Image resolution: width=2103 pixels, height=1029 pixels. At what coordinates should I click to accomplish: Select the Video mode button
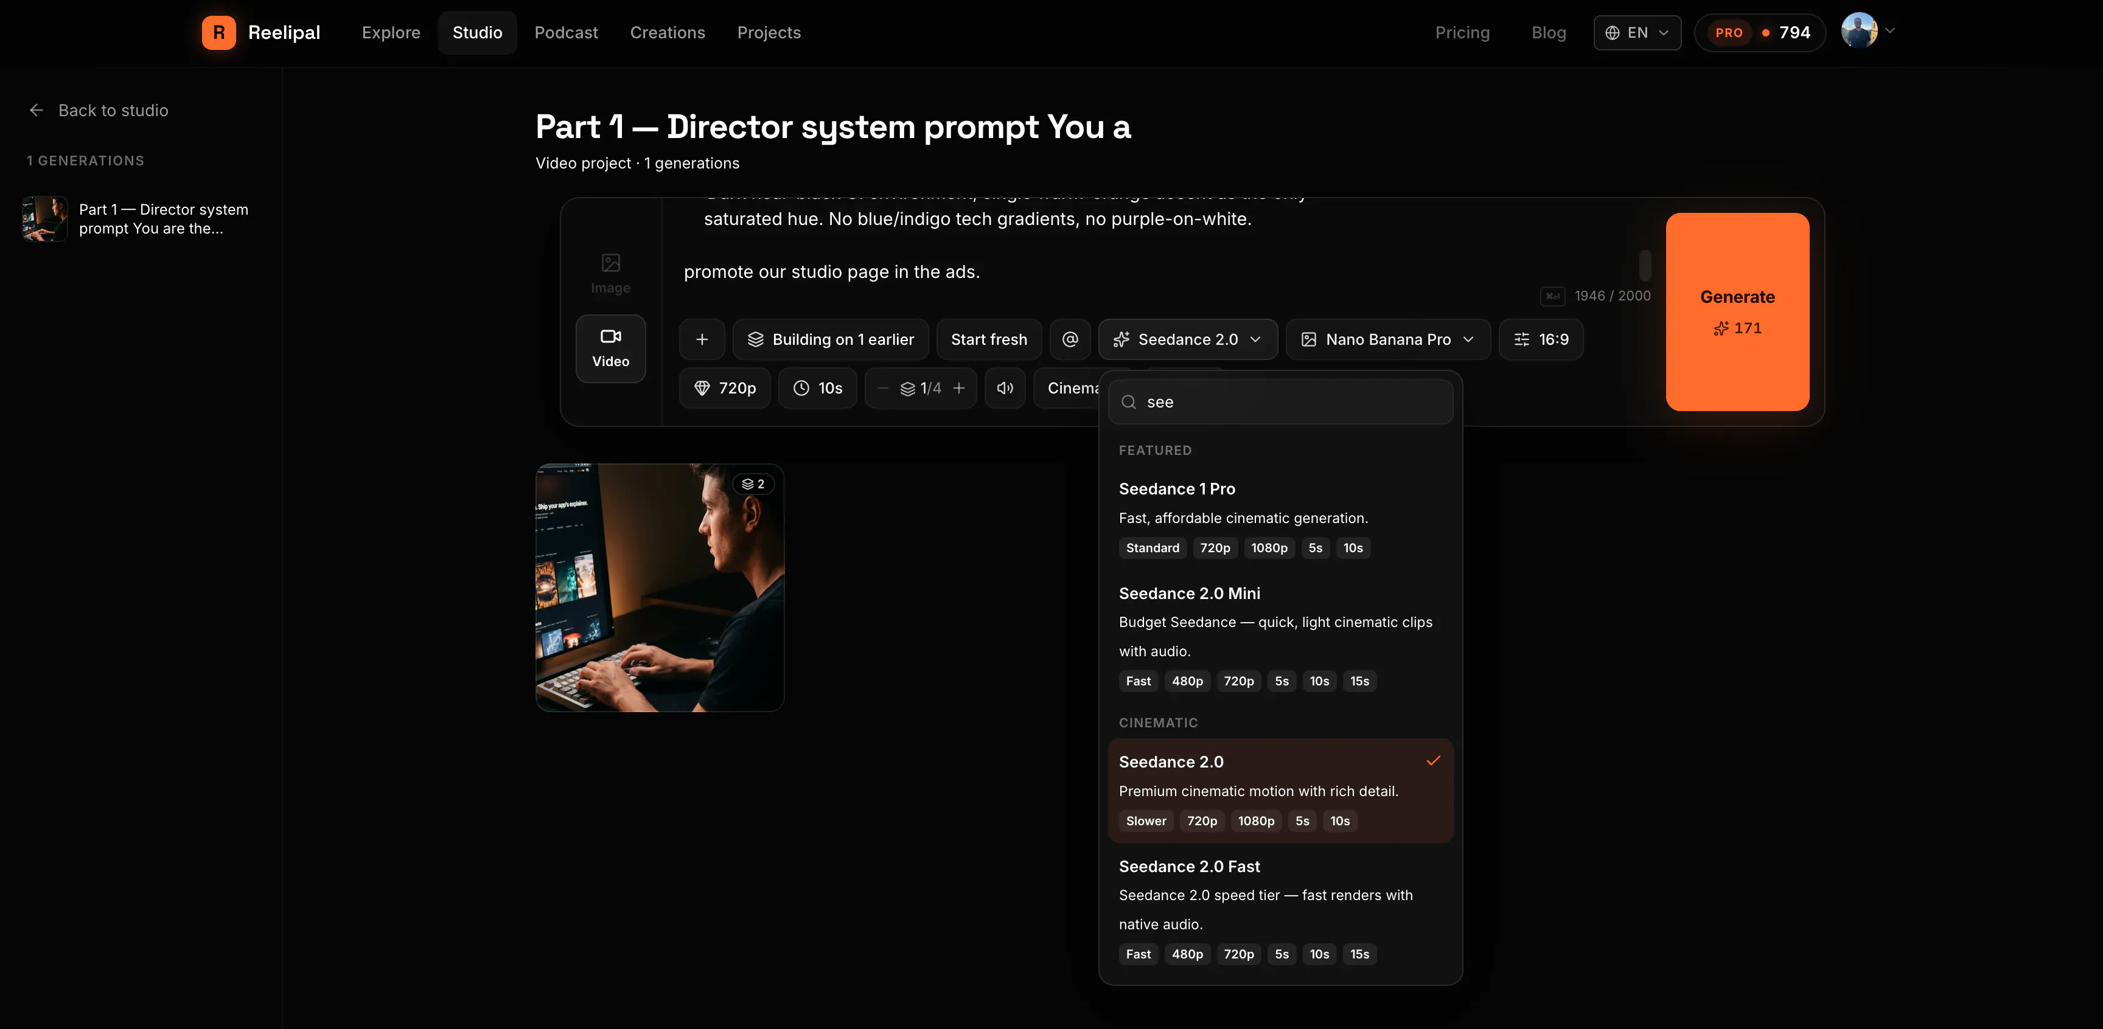[x=611, y=348]
